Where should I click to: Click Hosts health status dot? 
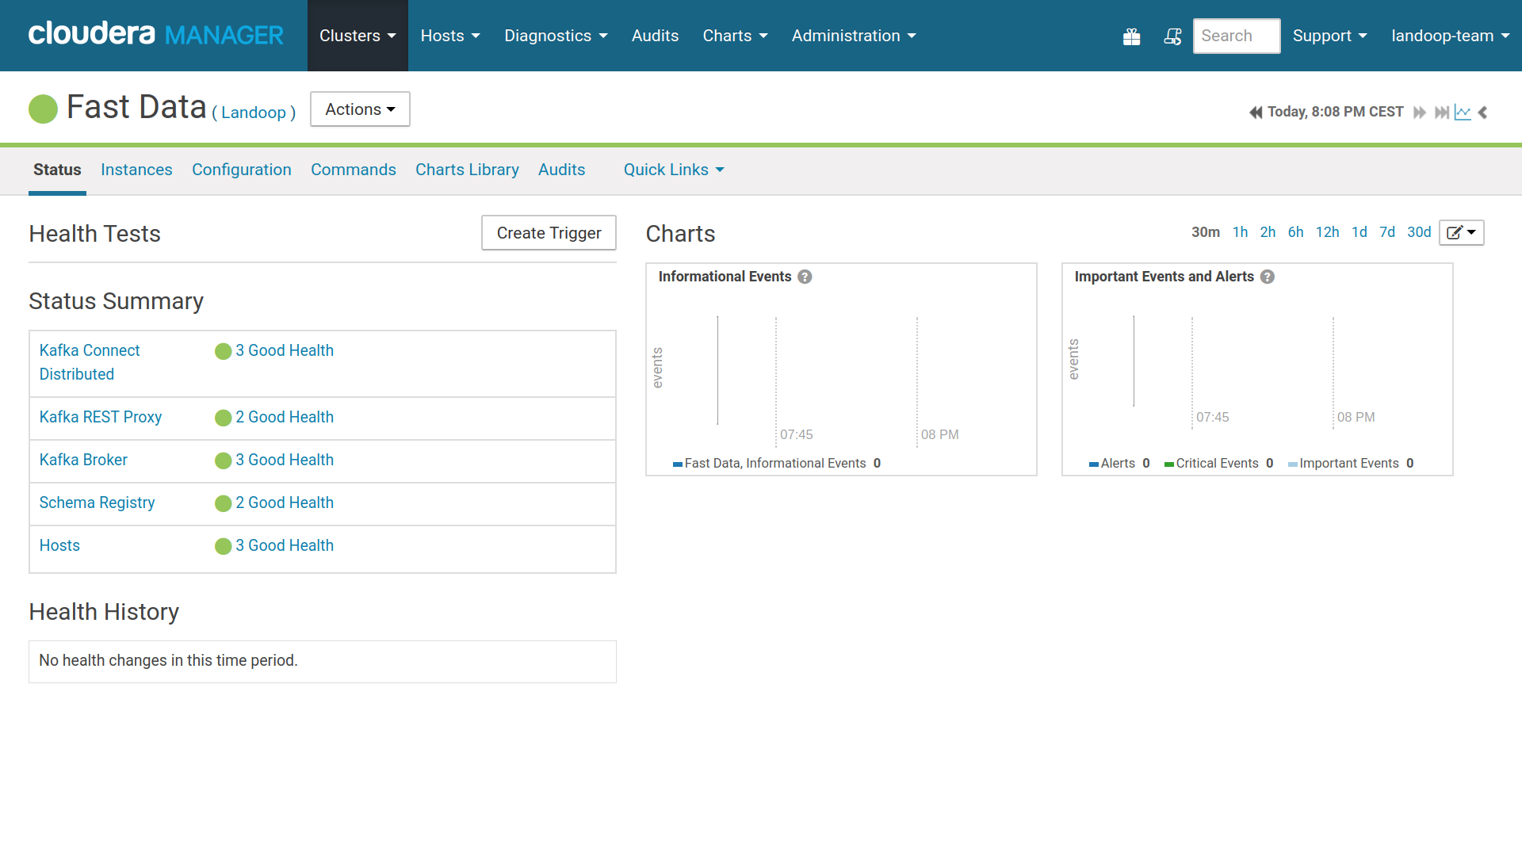224,546
